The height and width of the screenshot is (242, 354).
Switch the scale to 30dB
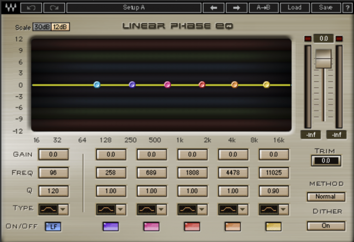click(x=42, y=27)
